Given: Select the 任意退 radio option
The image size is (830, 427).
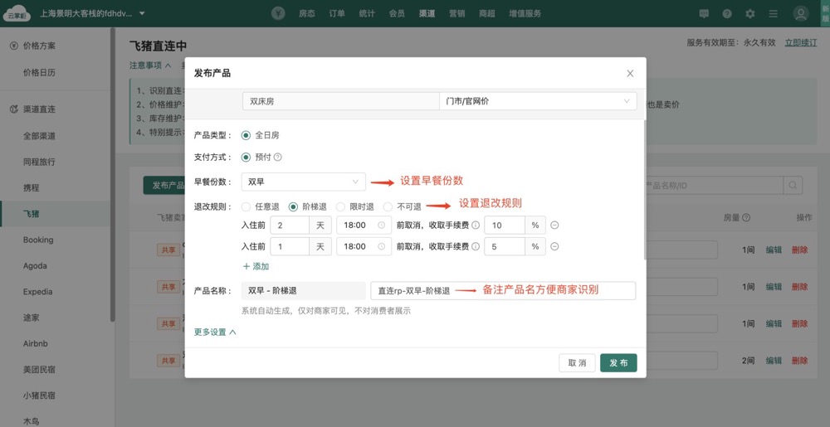Looking at the screenshot, I should tap(246, 206).
